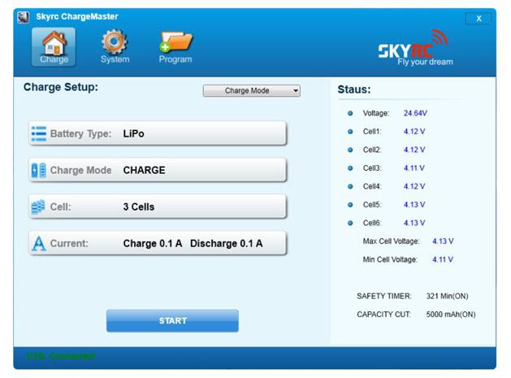
Task: Click the Skyrc ChargeMaster app icon
Action: 23,17
